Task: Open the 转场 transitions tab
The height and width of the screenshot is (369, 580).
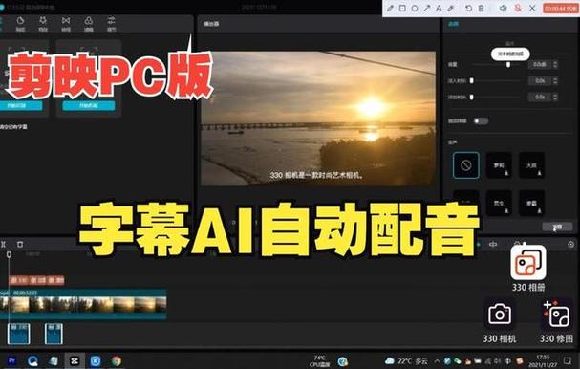Action: point(66,24)
